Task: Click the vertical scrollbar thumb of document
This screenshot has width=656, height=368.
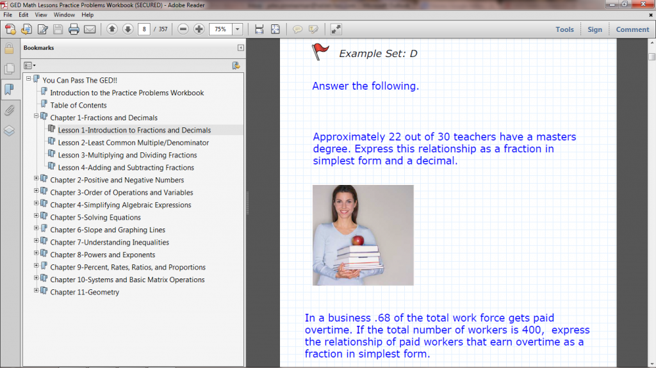Action: click(652, 56)
